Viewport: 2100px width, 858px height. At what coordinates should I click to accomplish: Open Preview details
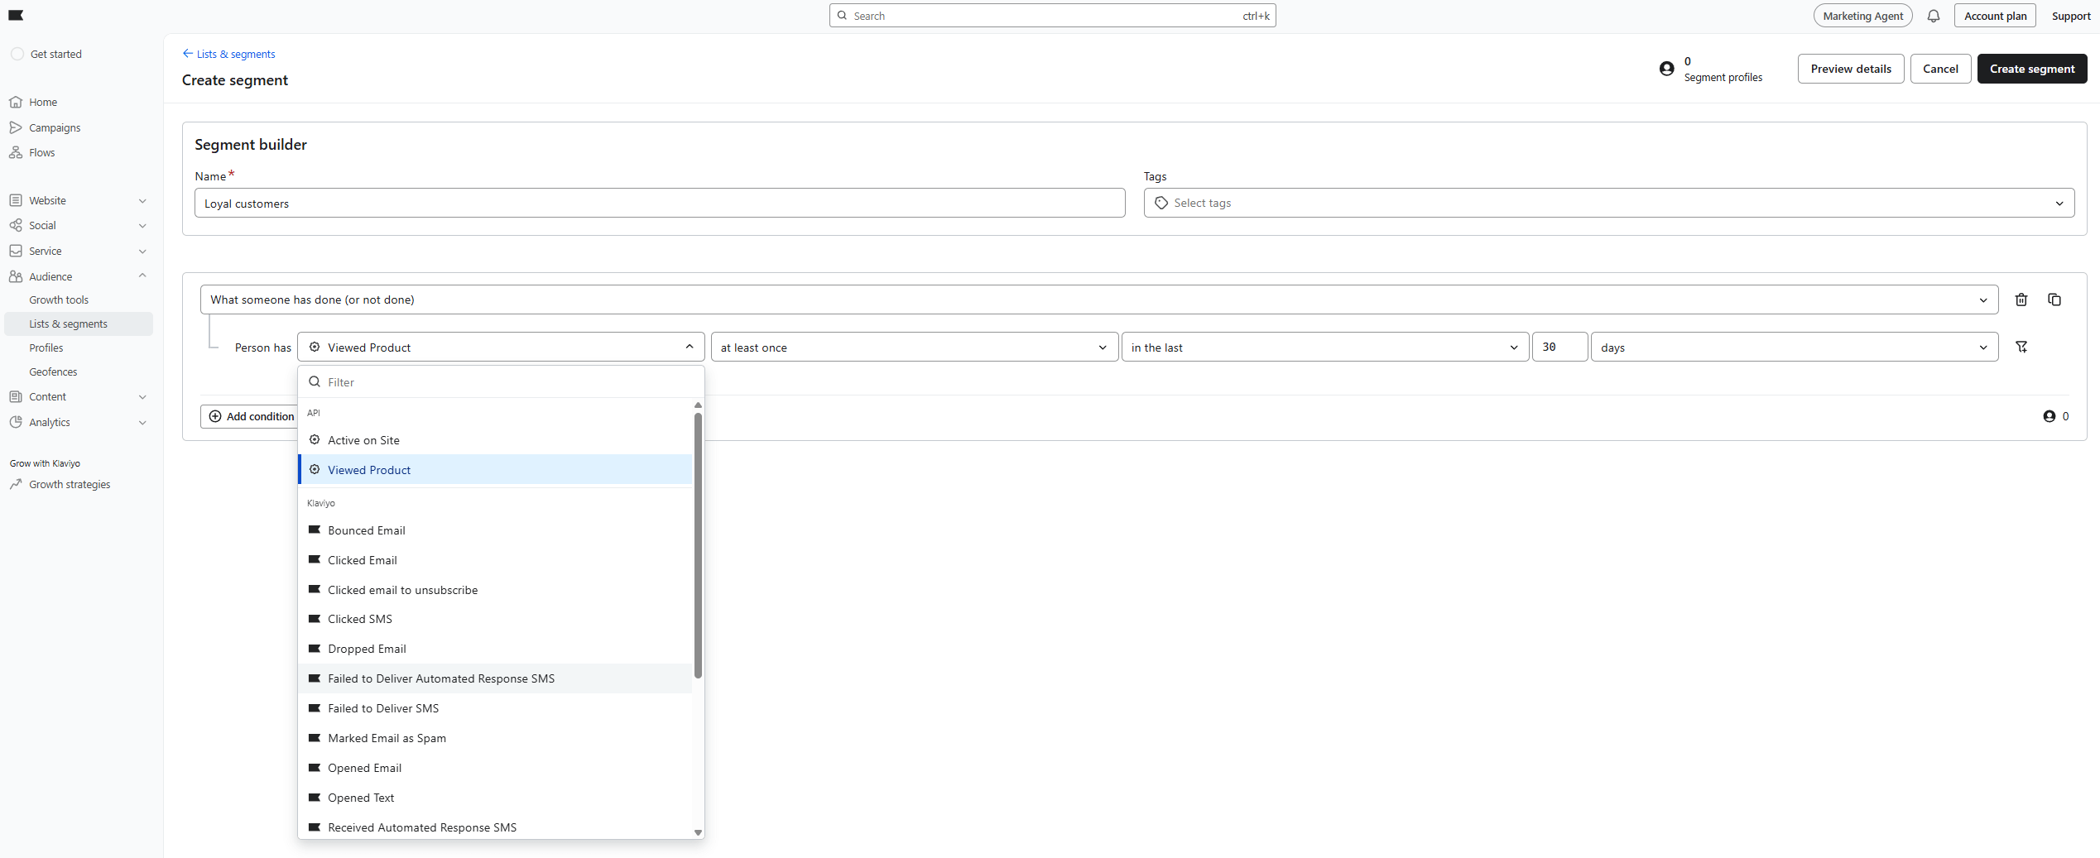[1851, 69]
